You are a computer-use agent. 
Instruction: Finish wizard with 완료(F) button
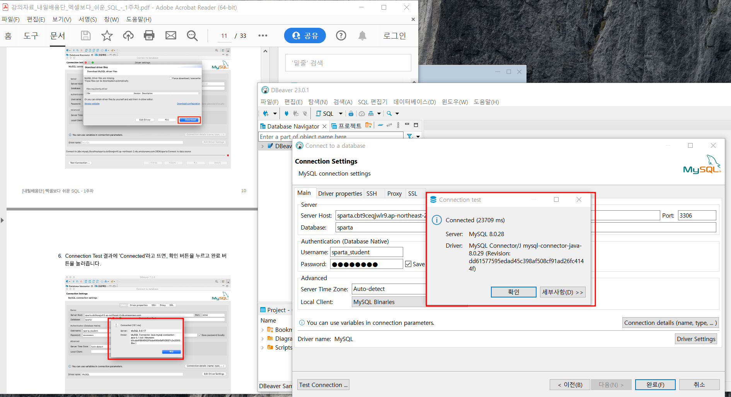click(655, 385)
